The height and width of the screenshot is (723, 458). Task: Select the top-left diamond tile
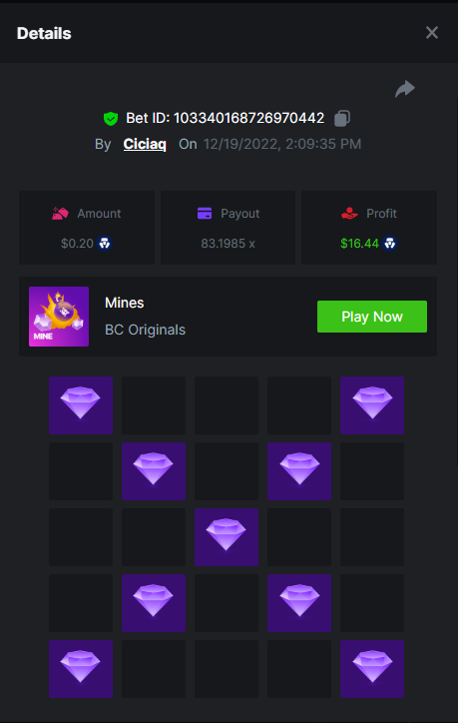pyautogui.click(x=81, y=405)
